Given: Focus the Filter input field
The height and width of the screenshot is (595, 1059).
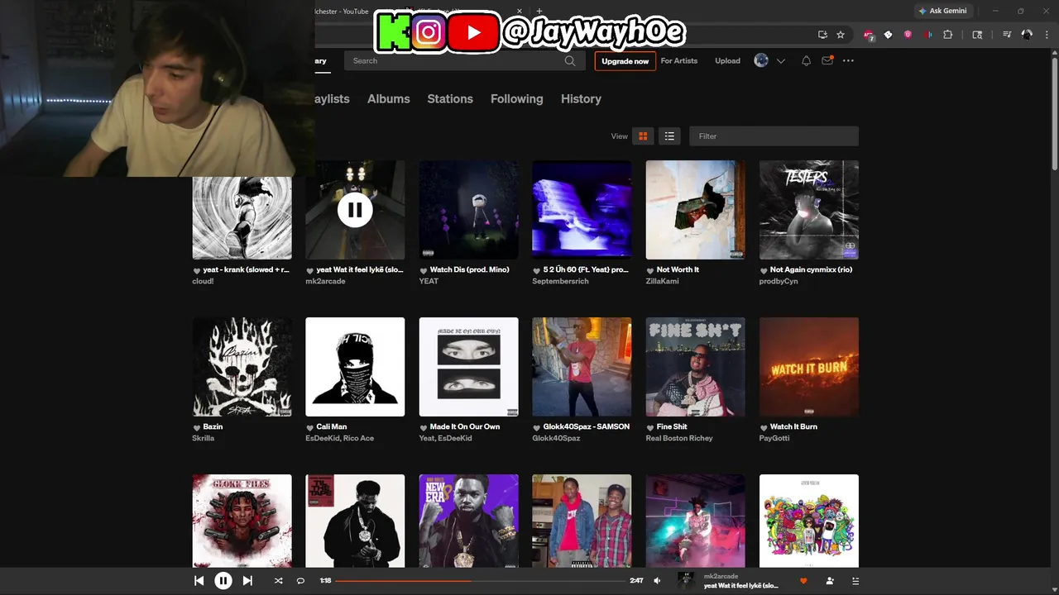Looking at the screenshot, I should (774, 136).
